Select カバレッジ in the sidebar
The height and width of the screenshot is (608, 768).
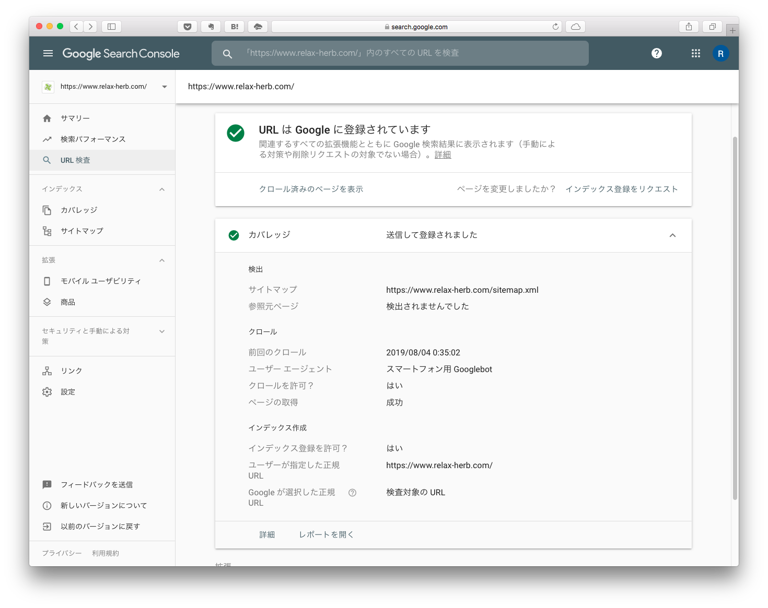(x=102, y=210)
